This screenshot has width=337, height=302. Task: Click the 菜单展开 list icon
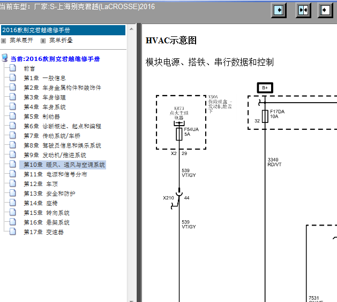tap(3, 41)
